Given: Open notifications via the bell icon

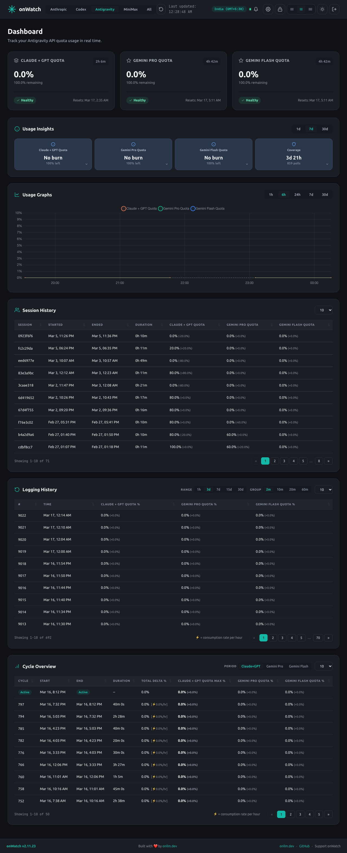Looking at the screenshot, I should [256, 9].
